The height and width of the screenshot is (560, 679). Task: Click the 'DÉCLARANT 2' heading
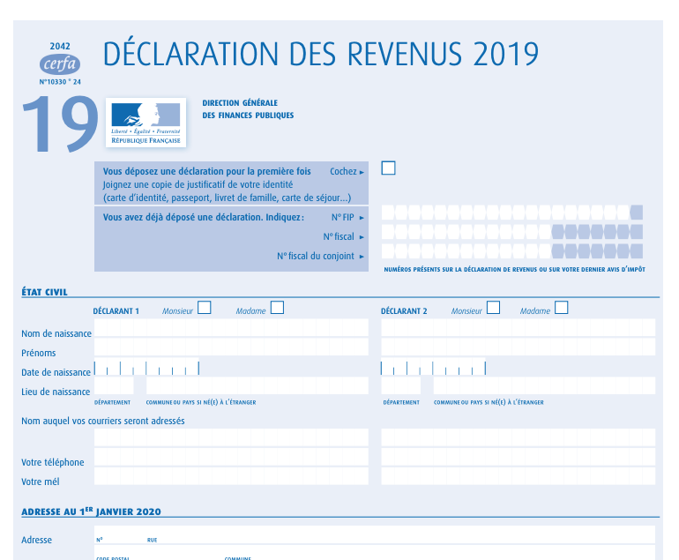(x=404, y=311)
